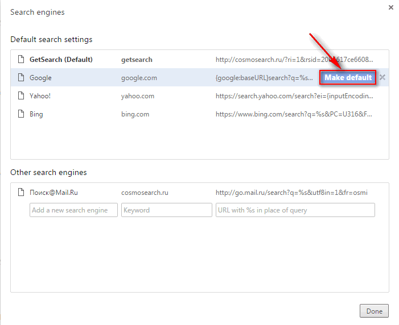Image resolution: width=399 pixels, height=325 pixels.
Task: Click the Google baseURL search URL
Action: [264, 78]
